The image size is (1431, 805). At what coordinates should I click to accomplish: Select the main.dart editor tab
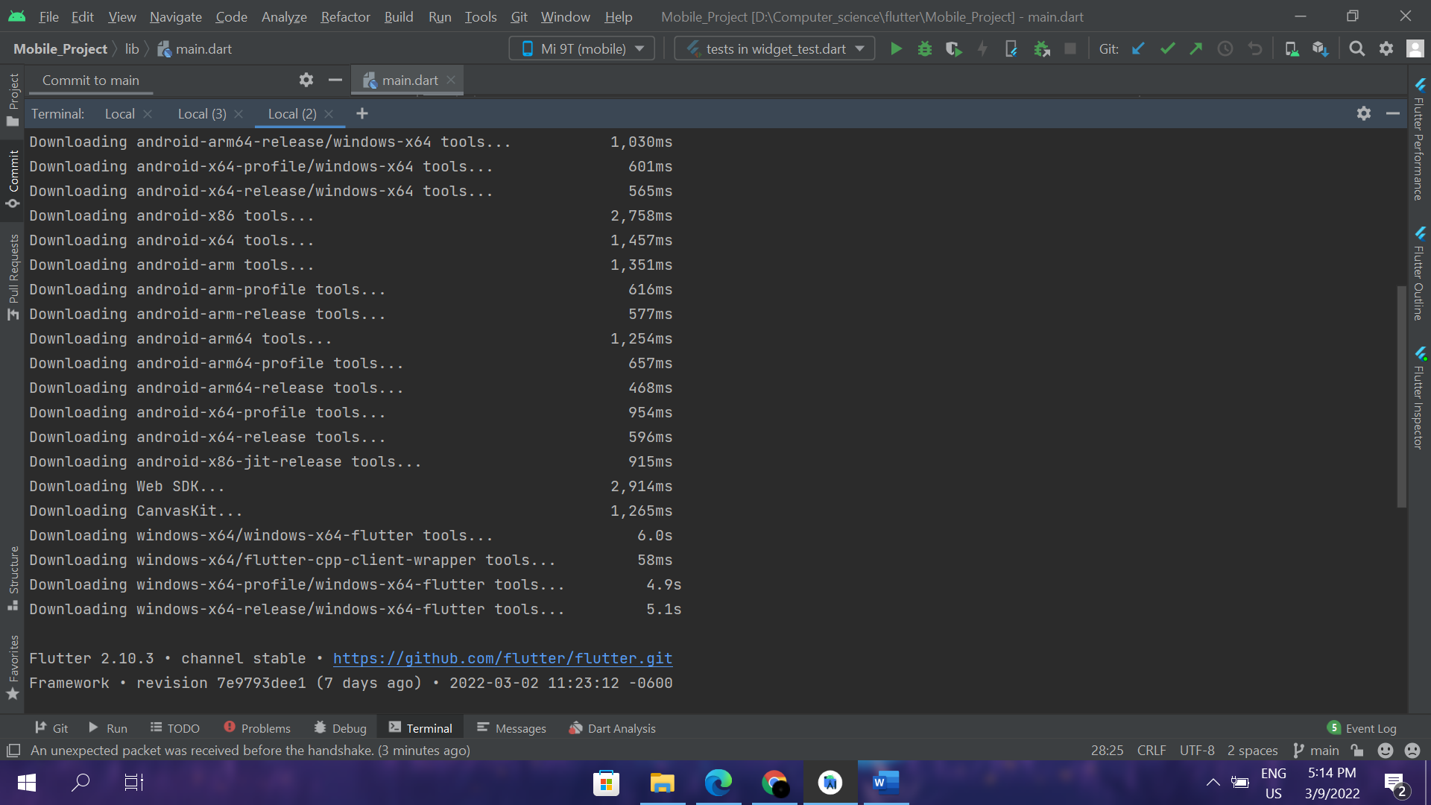[x=409, y=80]
